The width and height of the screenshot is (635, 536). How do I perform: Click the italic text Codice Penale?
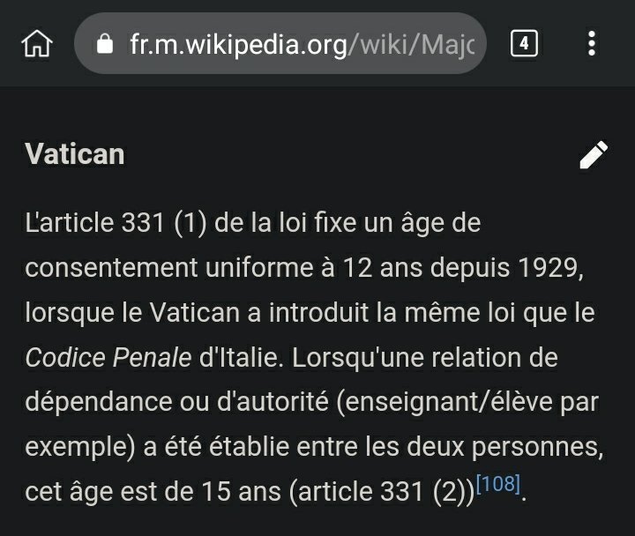108,357
